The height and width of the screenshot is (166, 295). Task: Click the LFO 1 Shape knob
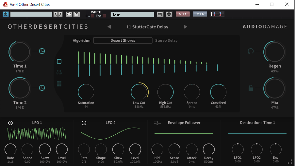[x=27, y=149]
